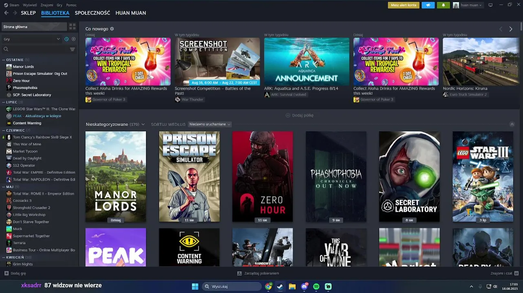523x293 pixels.
Task: Open the huan muan account dropdown
Action: click(467, 5)
